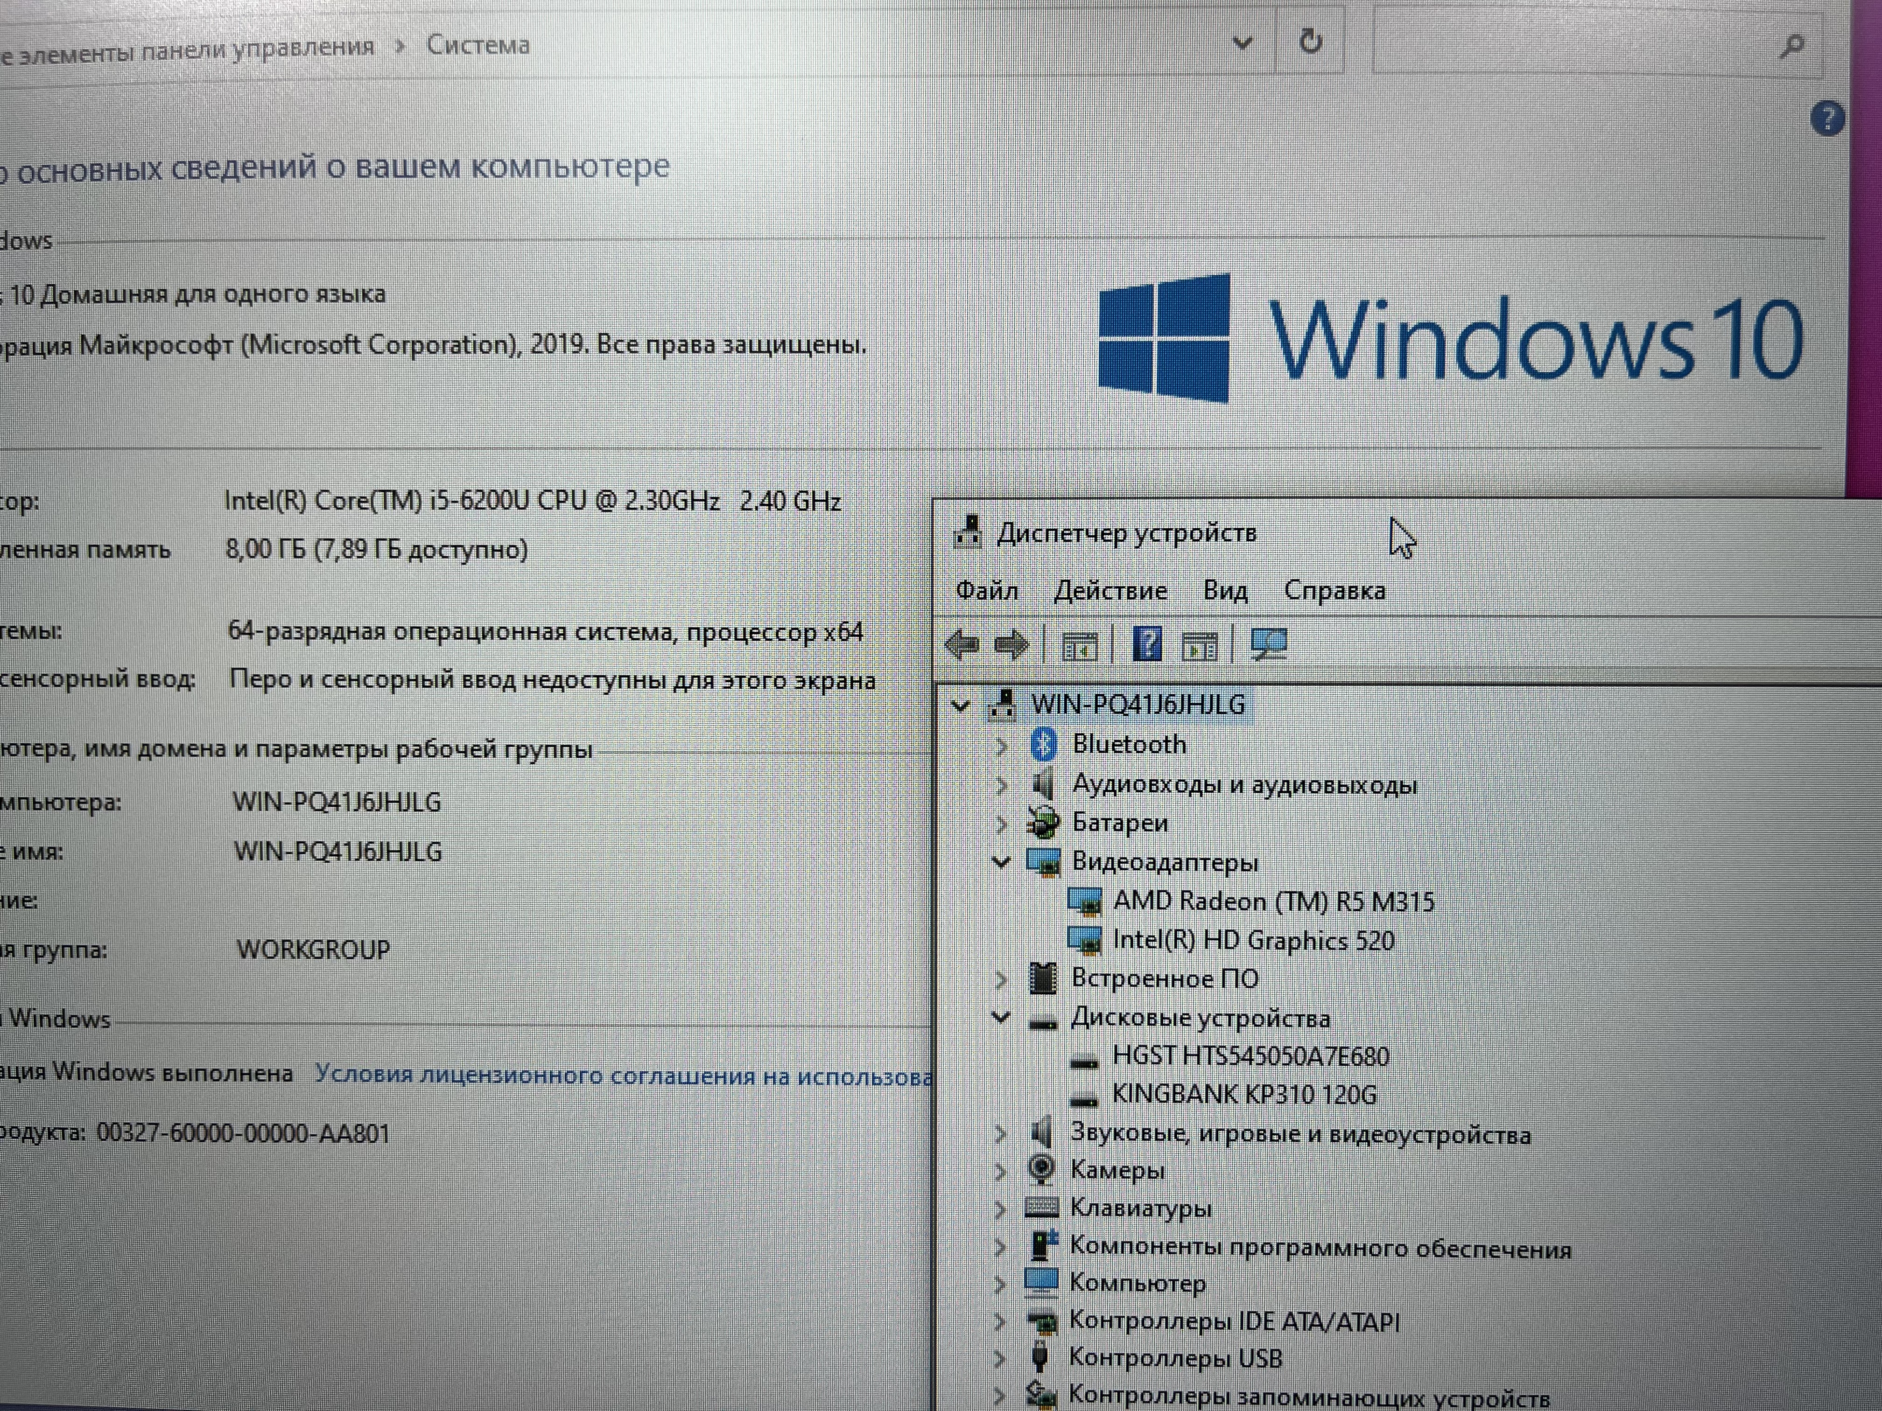Click the blue question mark Help toolbar icon
This screenshot has width=1882, height=1411.
point(1147,645)
